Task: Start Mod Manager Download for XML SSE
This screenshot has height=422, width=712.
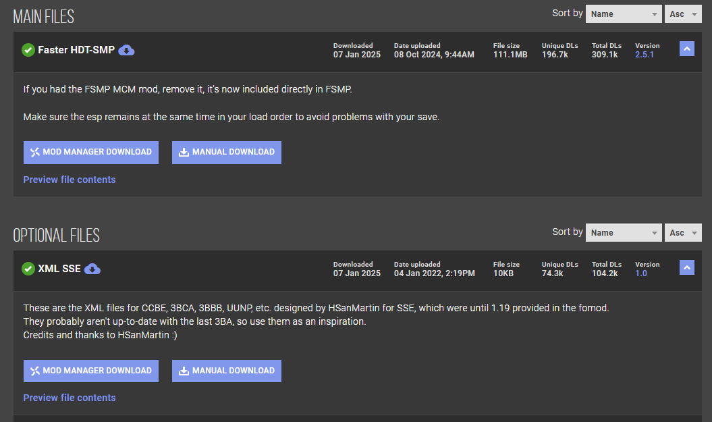Action: 91,371
